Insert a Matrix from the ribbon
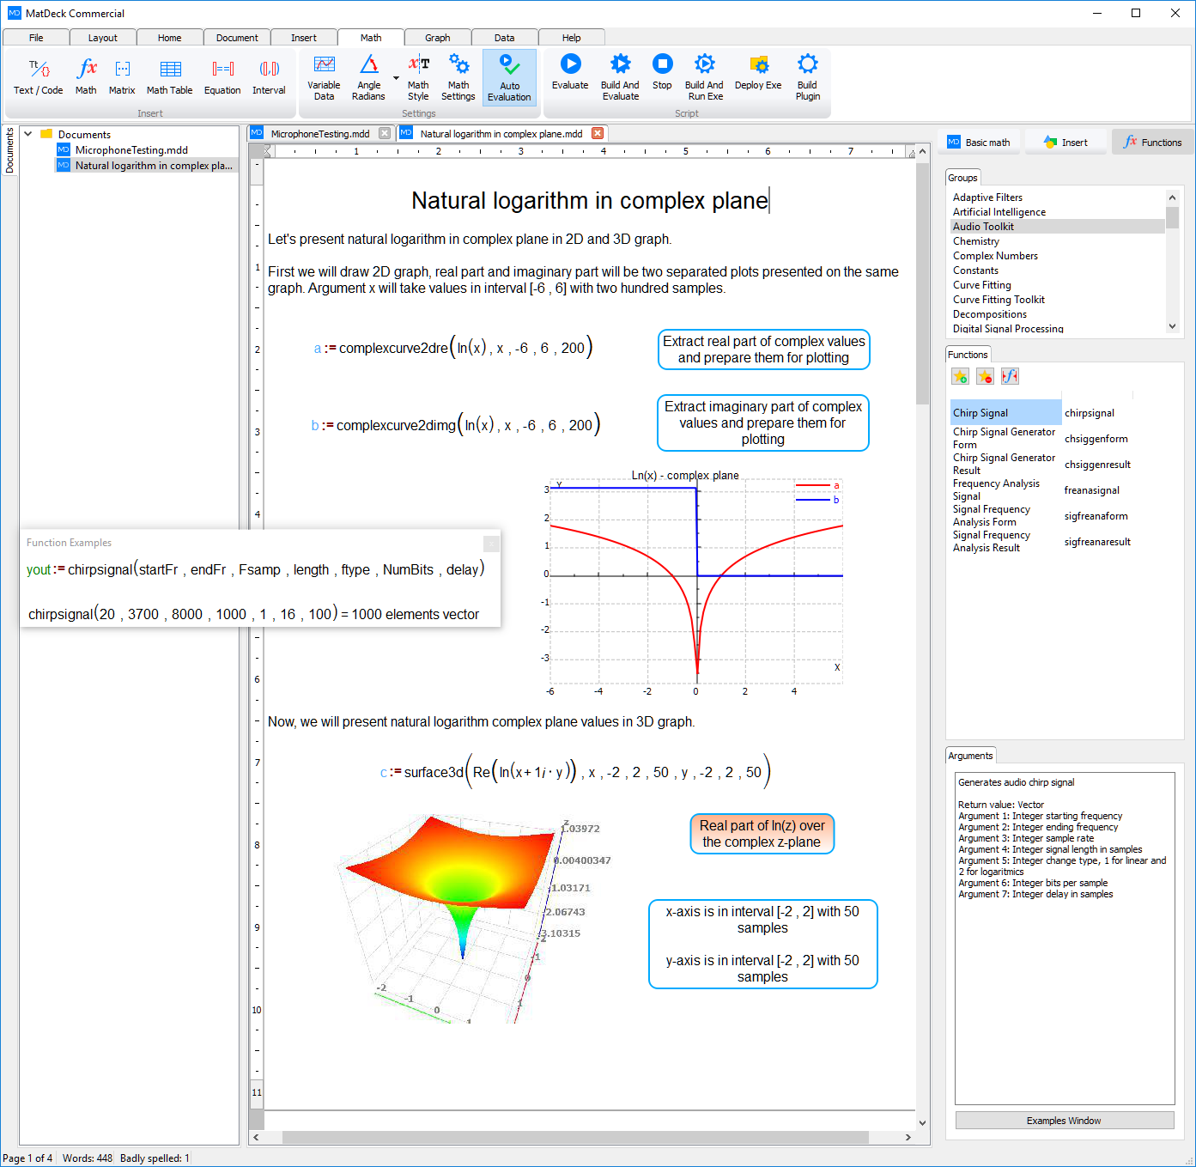The height and width of the screenshot is (1167, 1196). 122,76
